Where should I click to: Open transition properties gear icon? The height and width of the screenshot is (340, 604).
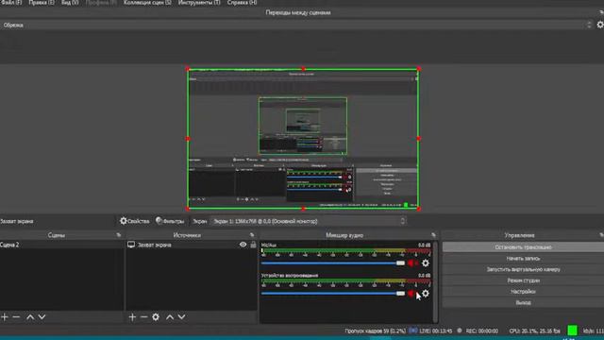pos(600,25)
